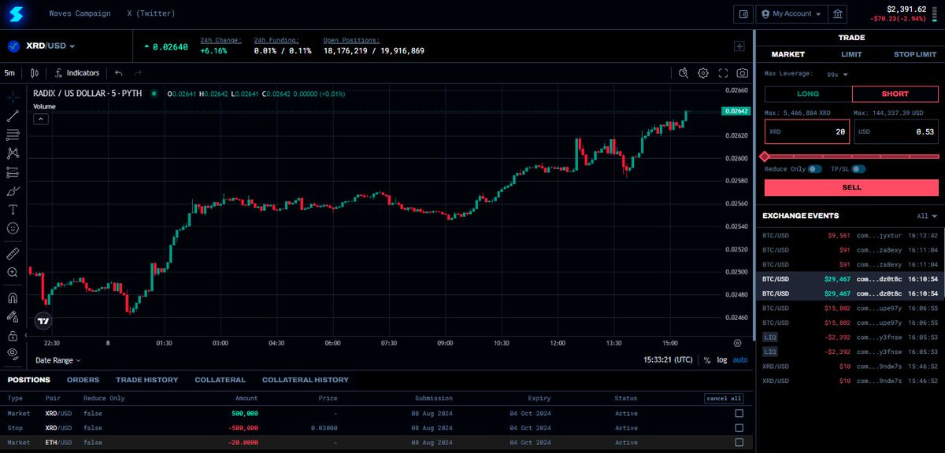Screen dimensions: 945x453
Task: Open the forecasting and measurement tools
Action: [x=13, y=172]
